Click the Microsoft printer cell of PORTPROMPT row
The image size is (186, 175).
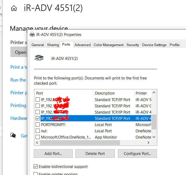coord(143,124)
